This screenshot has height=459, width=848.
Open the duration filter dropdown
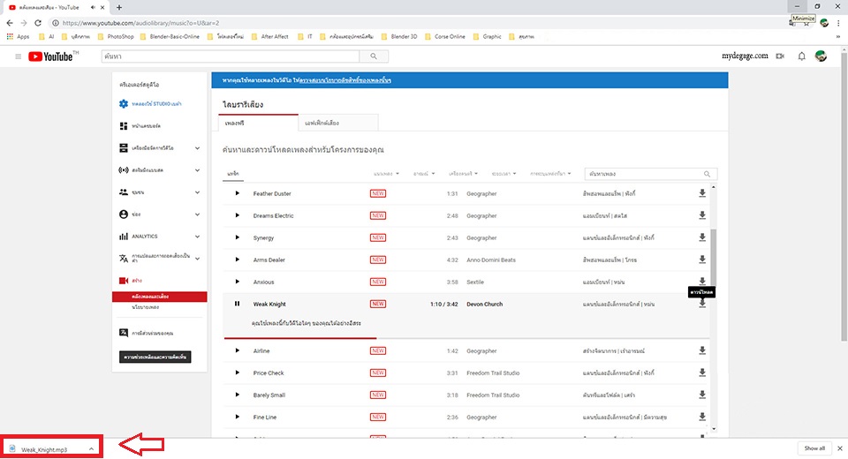point(503,174)
